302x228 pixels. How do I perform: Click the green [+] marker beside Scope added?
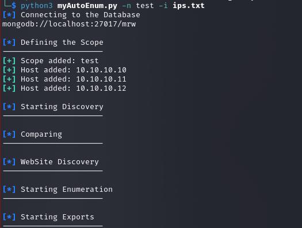tap(9, 61)
